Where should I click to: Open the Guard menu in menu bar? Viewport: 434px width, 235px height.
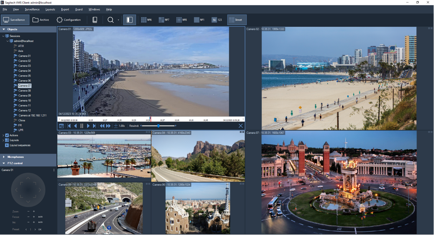pyautogui.click(x=79, y=9)
